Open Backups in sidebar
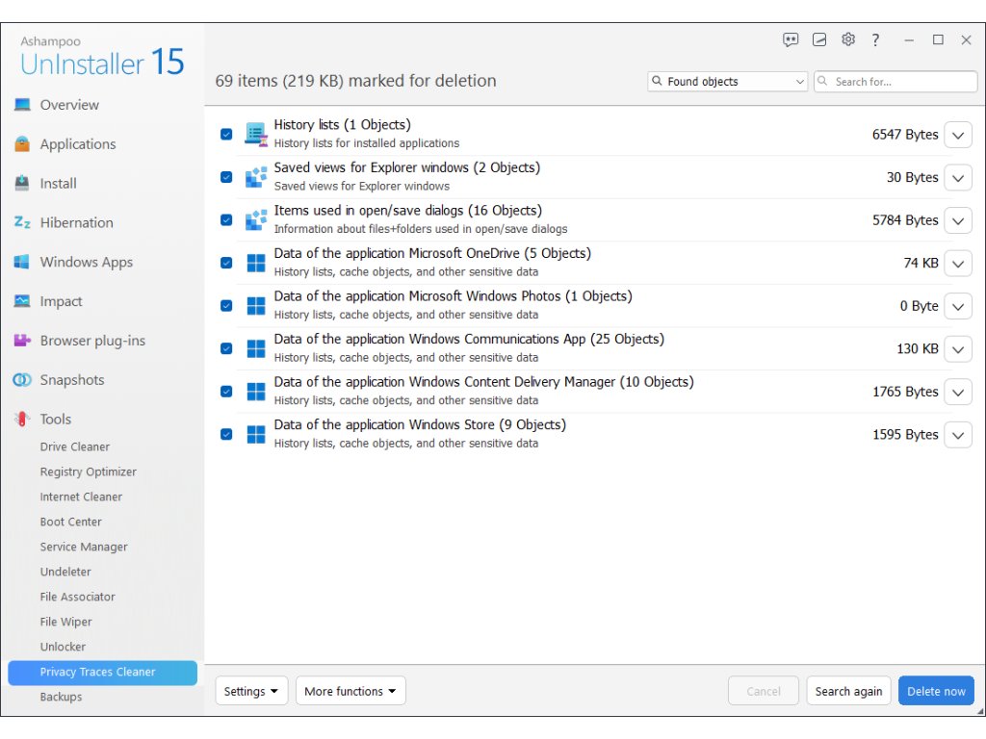Screen dimensions: 986x739 click(61, 697)
